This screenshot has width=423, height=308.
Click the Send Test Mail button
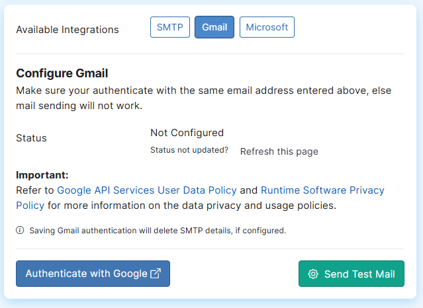pyautogui.click(x=352, y=274)
